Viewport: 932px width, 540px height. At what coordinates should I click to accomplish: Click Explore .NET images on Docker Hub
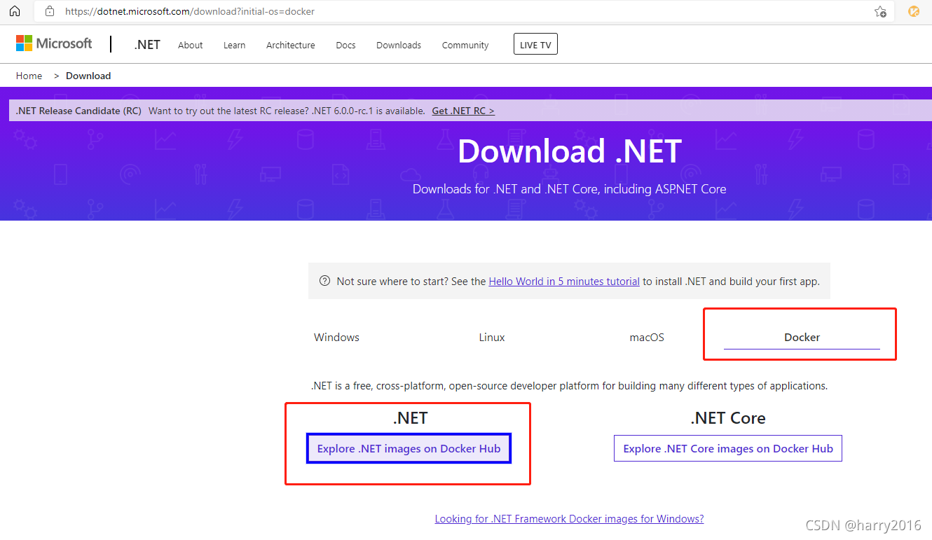(409, 448)
